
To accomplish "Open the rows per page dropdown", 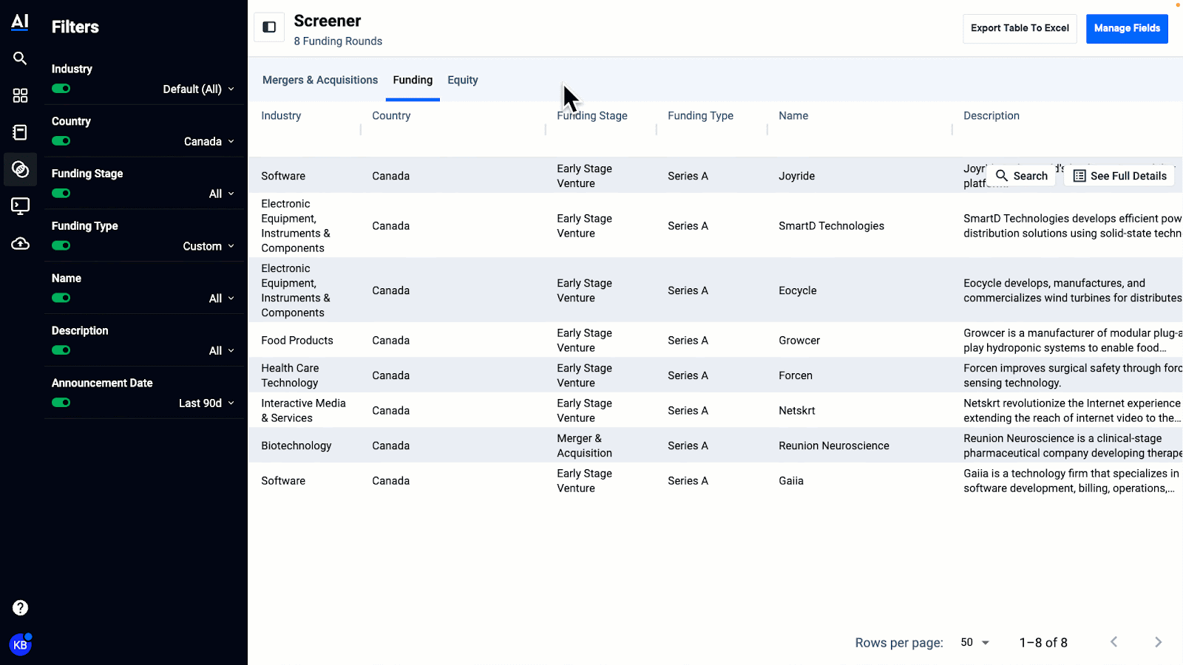I will pos(974,642).
